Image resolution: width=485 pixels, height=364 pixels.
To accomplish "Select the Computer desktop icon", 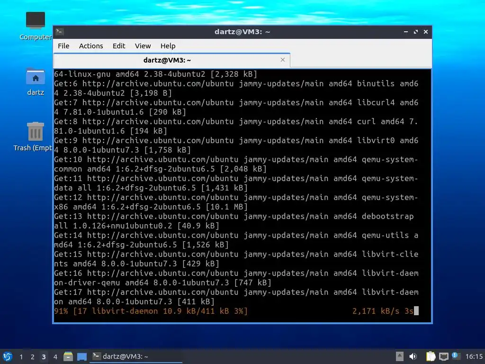I will [36, 26].
